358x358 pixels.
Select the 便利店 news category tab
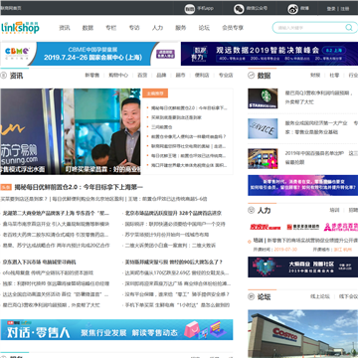pyautogui.click(x=202, y=76)
